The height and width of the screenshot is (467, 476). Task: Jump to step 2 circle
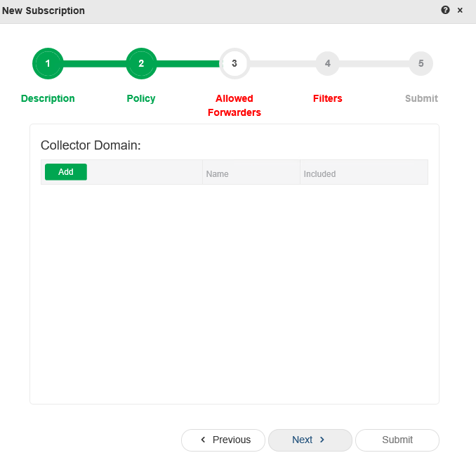point(141,63)
